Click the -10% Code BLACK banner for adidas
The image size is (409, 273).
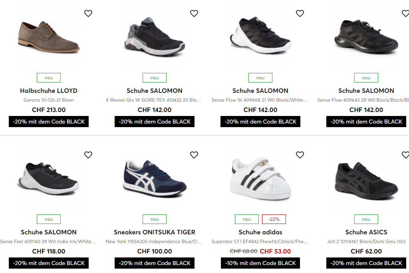(x=260, y=263)
